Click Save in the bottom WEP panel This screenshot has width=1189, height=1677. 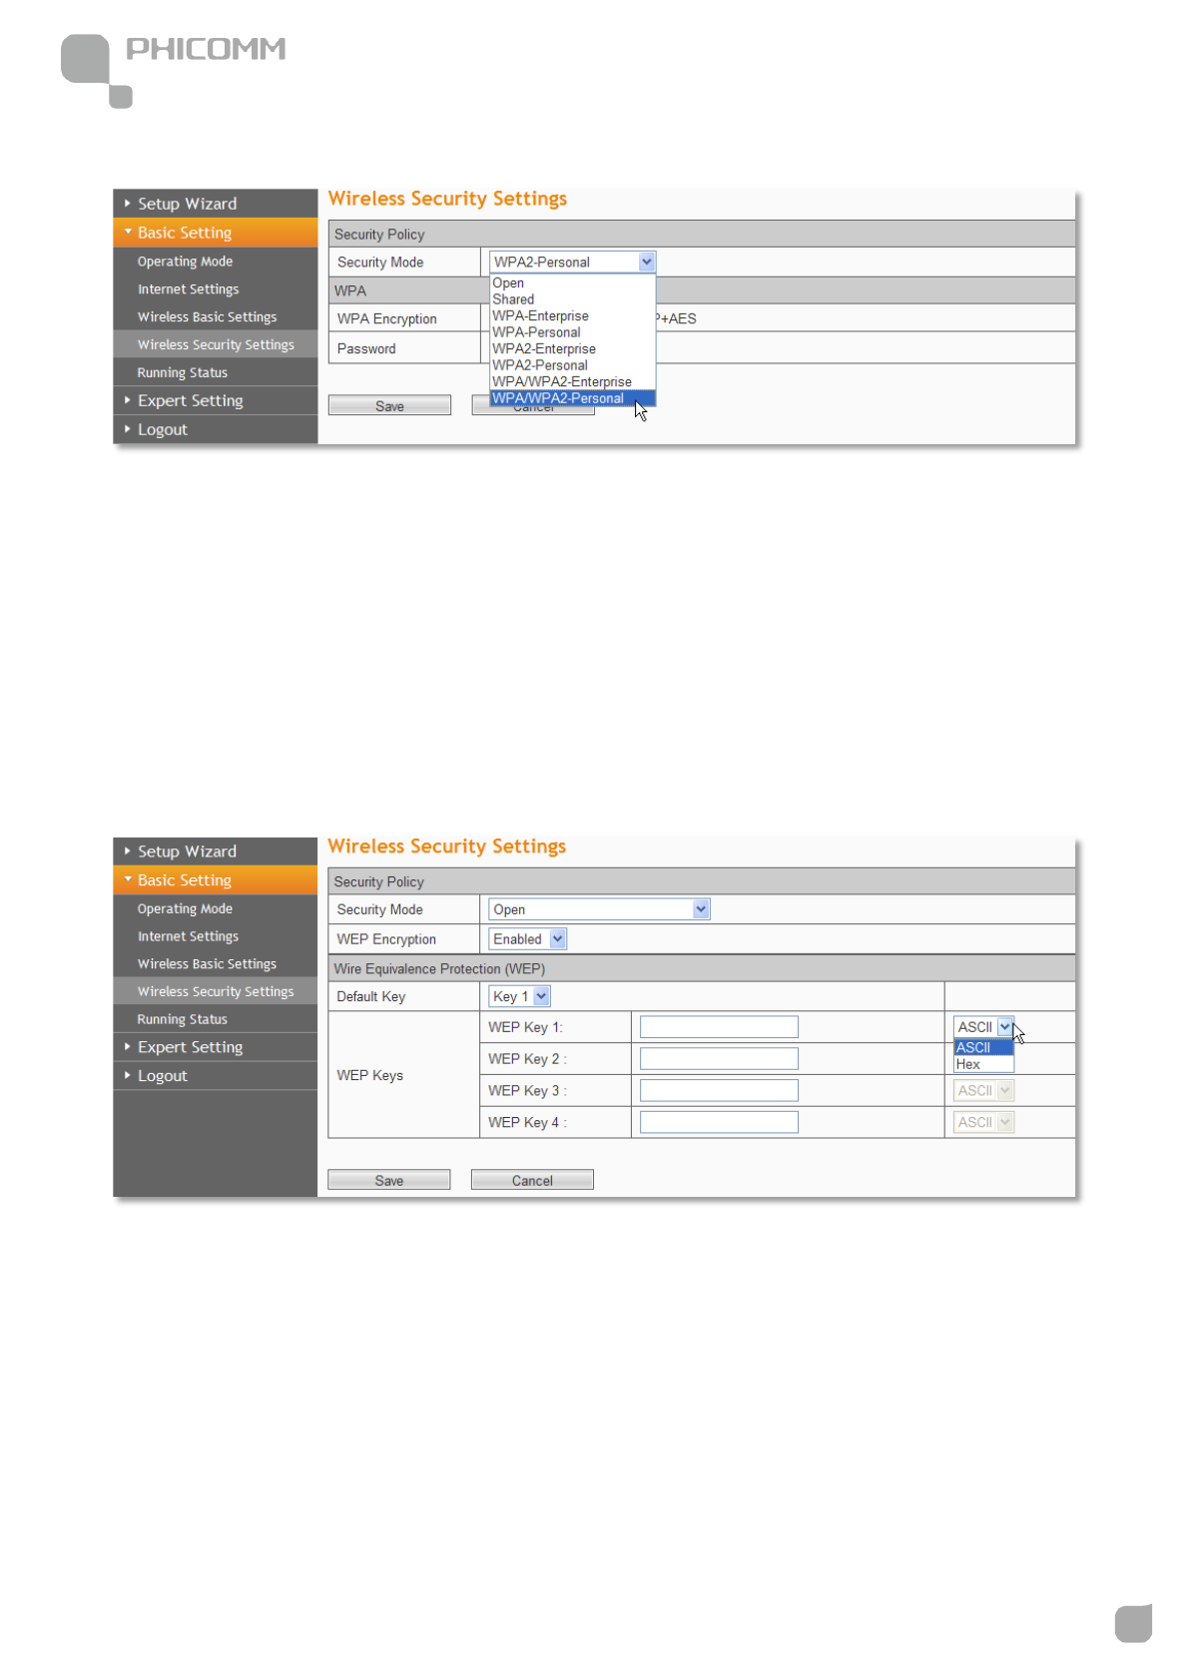(389, 1181)
